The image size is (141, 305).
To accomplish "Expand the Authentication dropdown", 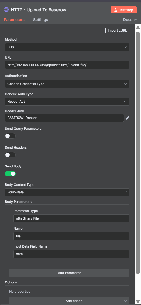I will 67,84.
